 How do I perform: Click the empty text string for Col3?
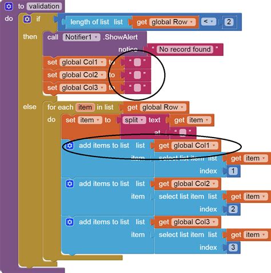pyautogui.click(x=137, y=88)
